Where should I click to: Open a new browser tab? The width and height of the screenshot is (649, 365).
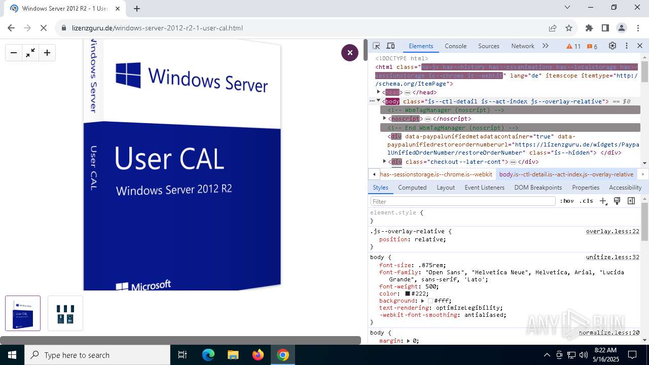click(x=137, y=8)
